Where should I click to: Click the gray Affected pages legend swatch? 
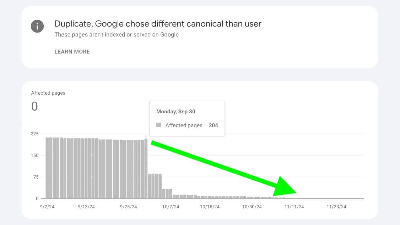pos(158,125)
